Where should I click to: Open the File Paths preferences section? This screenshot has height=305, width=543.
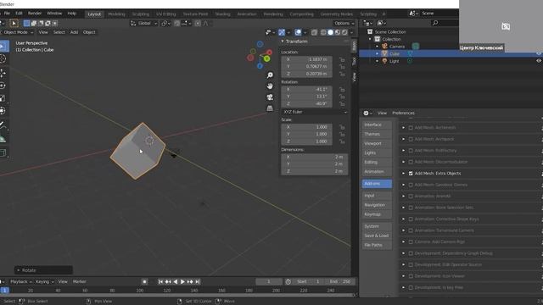pos(377,245)
